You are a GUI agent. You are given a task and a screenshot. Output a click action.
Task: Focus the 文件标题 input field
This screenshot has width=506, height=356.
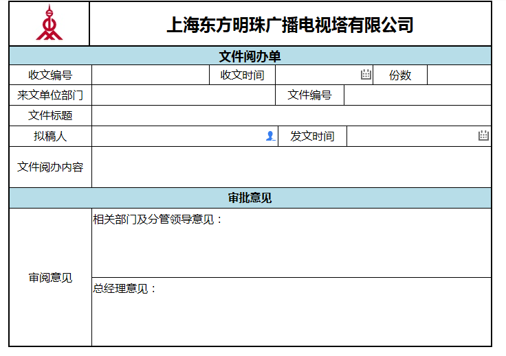coord(291,115)
